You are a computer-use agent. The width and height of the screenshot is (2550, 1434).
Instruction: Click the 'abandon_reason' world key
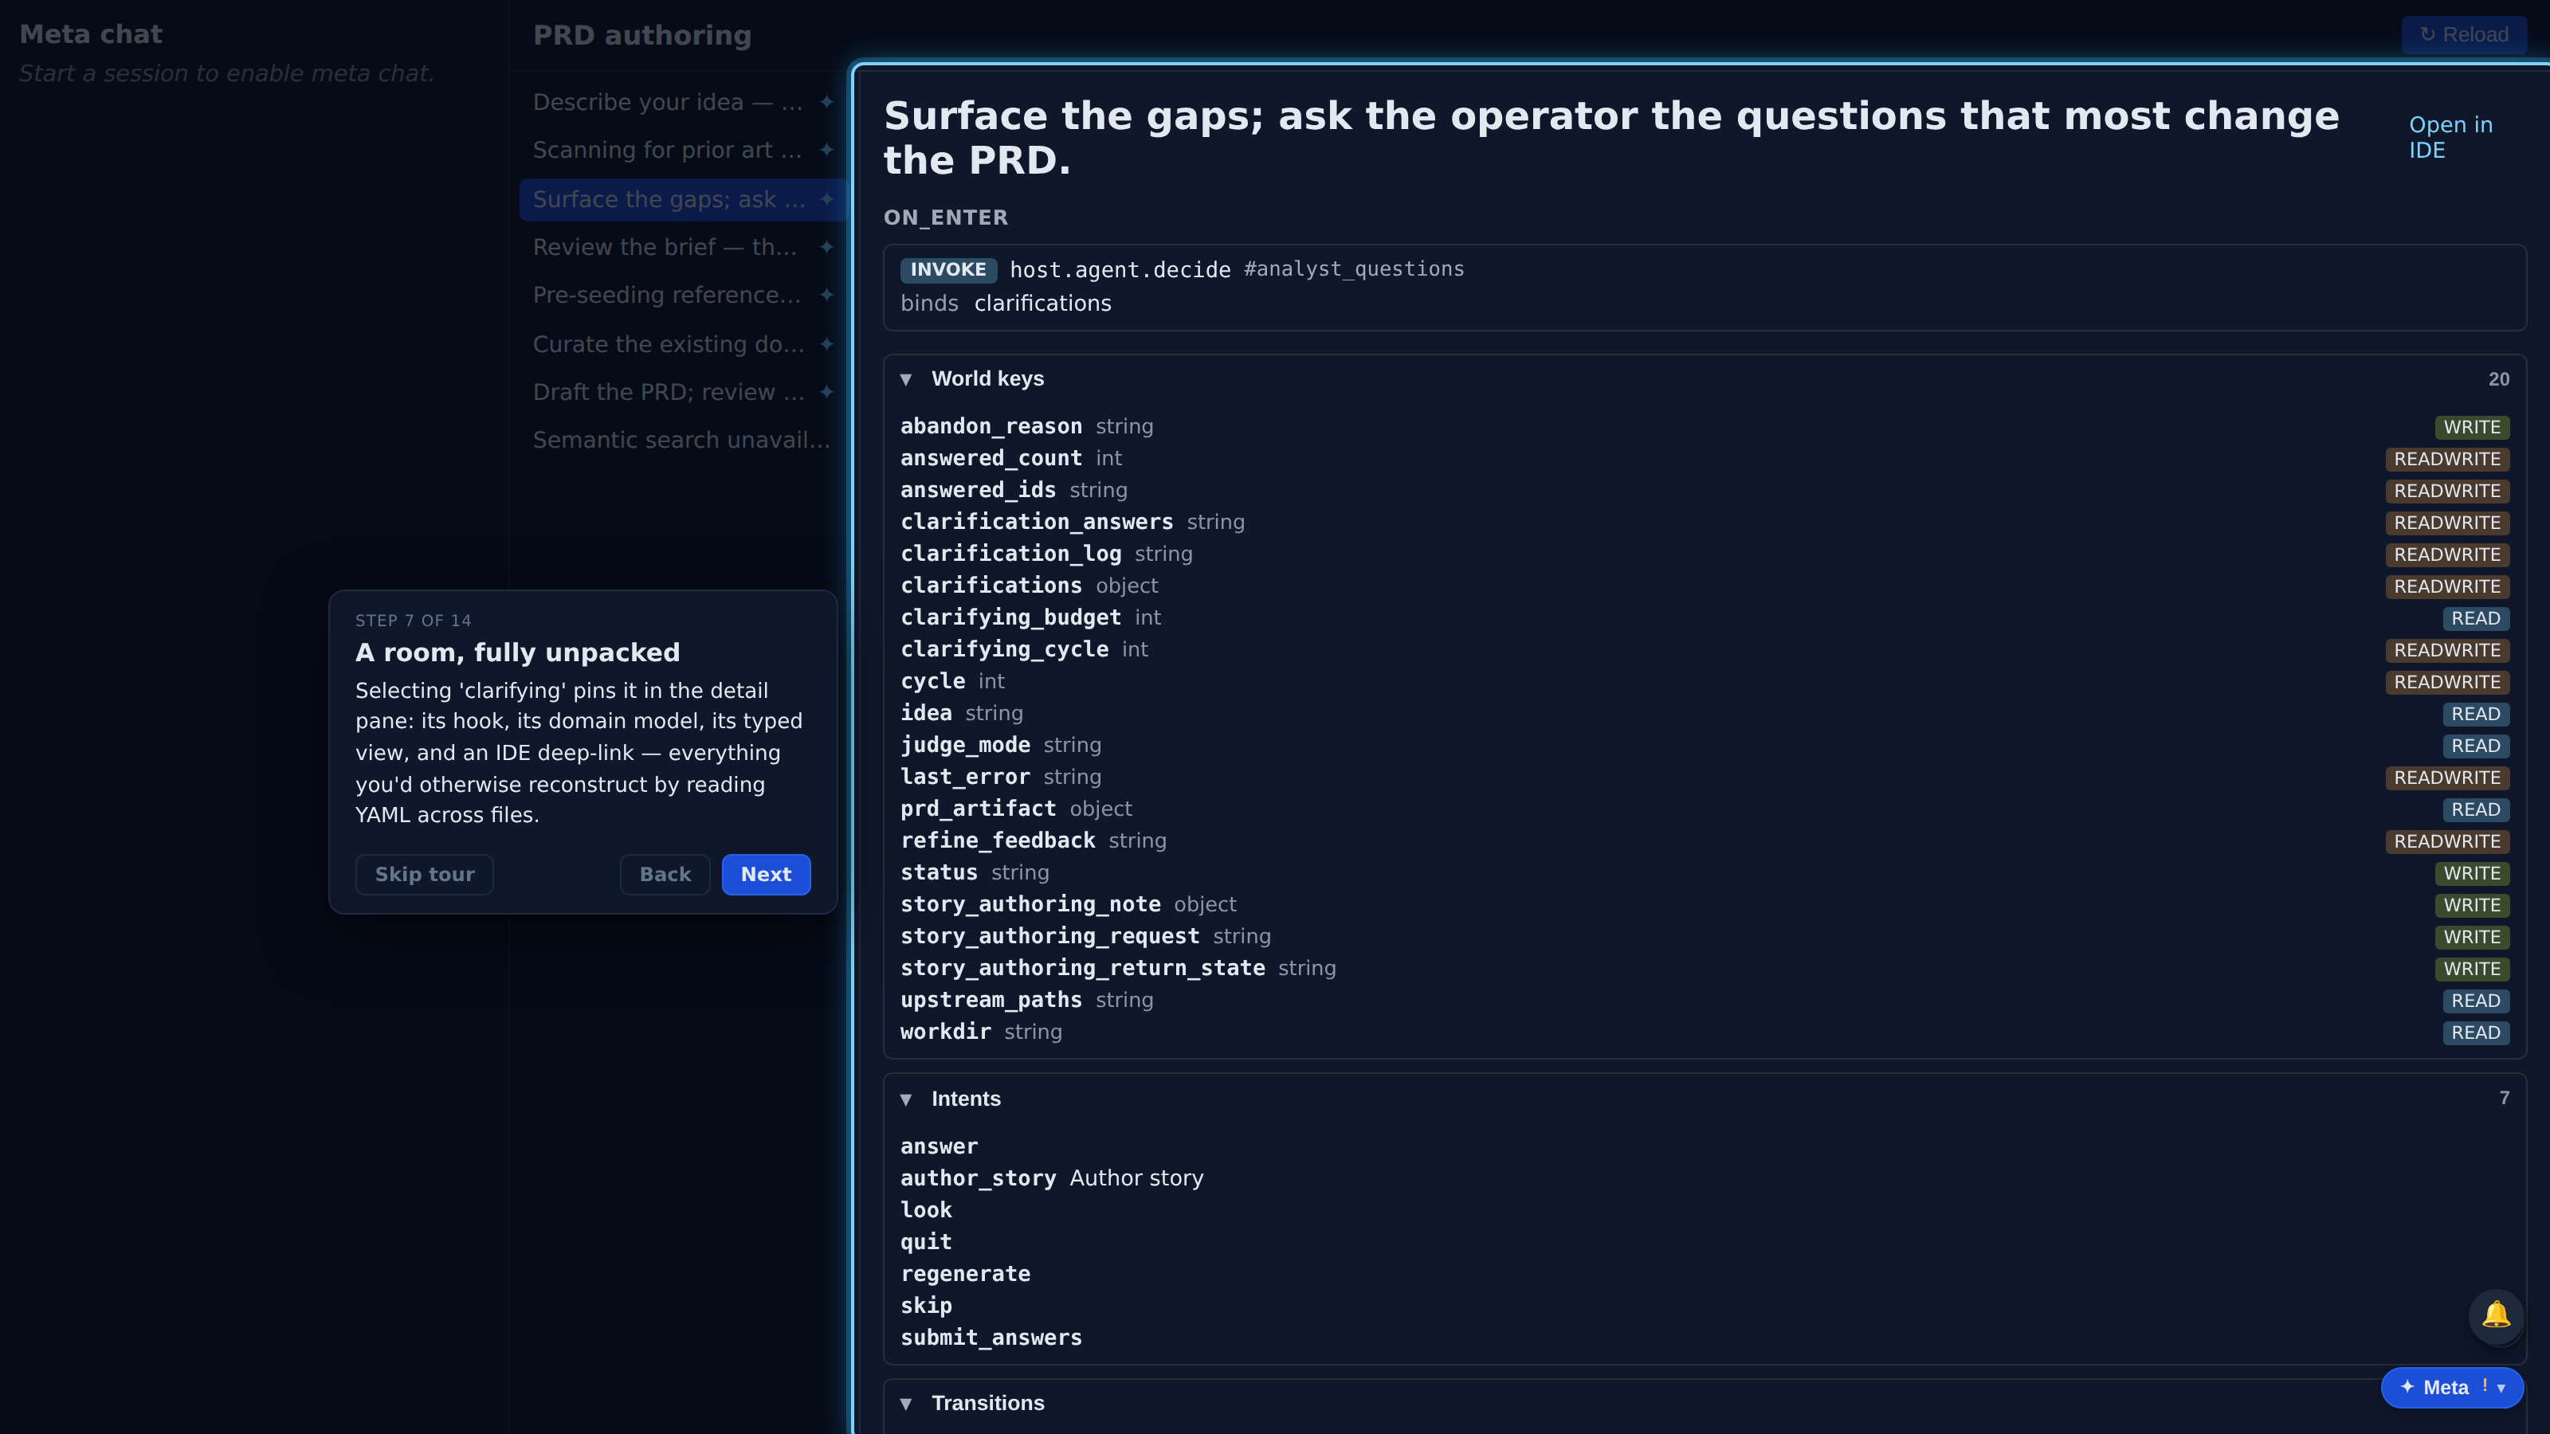991,426
